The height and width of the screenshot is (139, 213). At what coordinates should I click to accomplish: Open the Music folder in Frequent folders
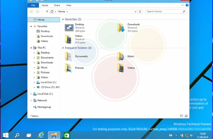point(121,56)
